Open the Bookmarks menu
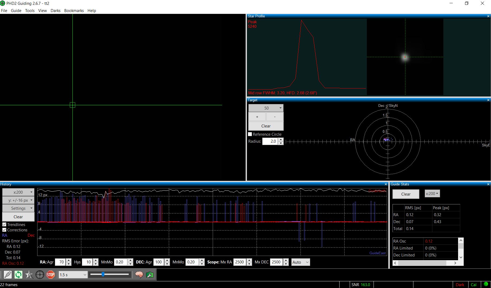 [74, 11]
